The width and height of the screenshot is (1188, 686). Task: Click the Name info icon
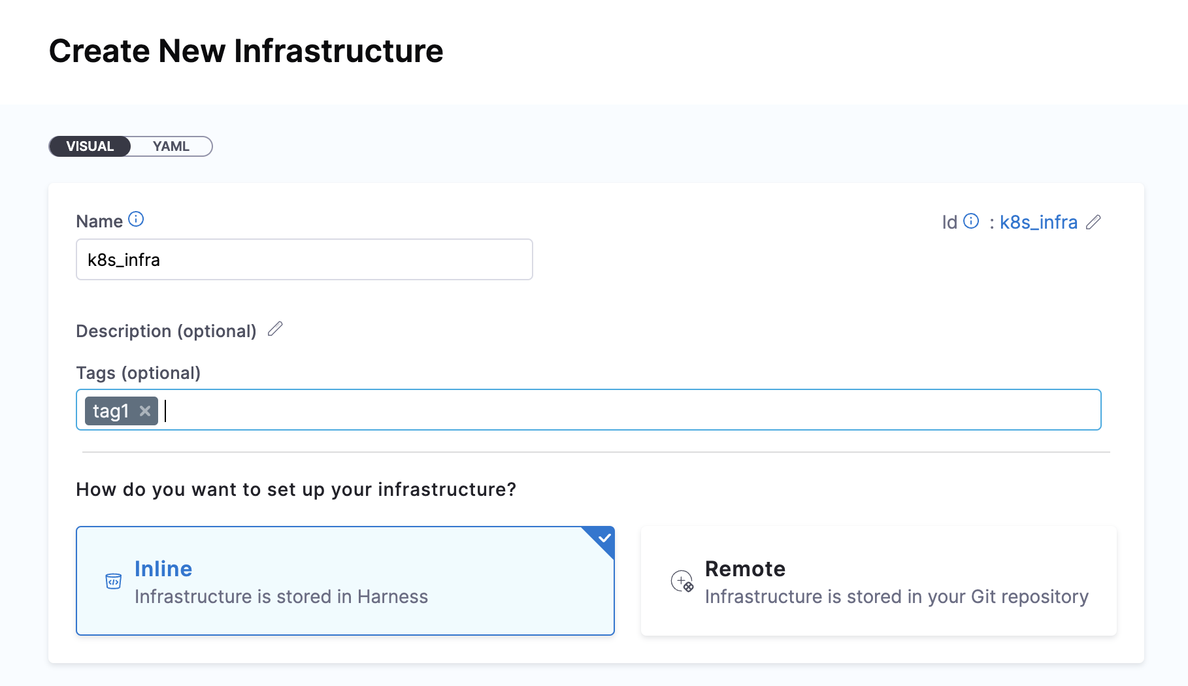[136, 220]
